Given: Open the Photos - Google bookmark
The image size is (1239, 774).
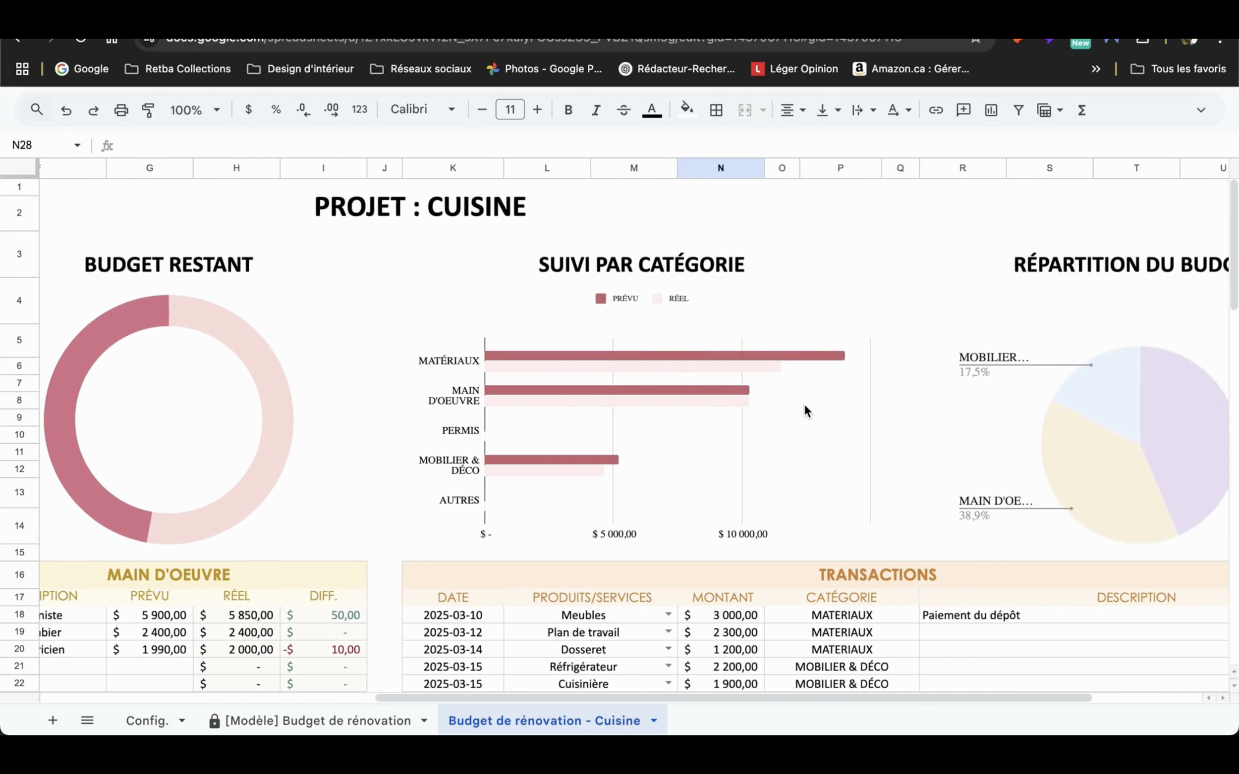Looking at the screenshot, I should [544, 69].
